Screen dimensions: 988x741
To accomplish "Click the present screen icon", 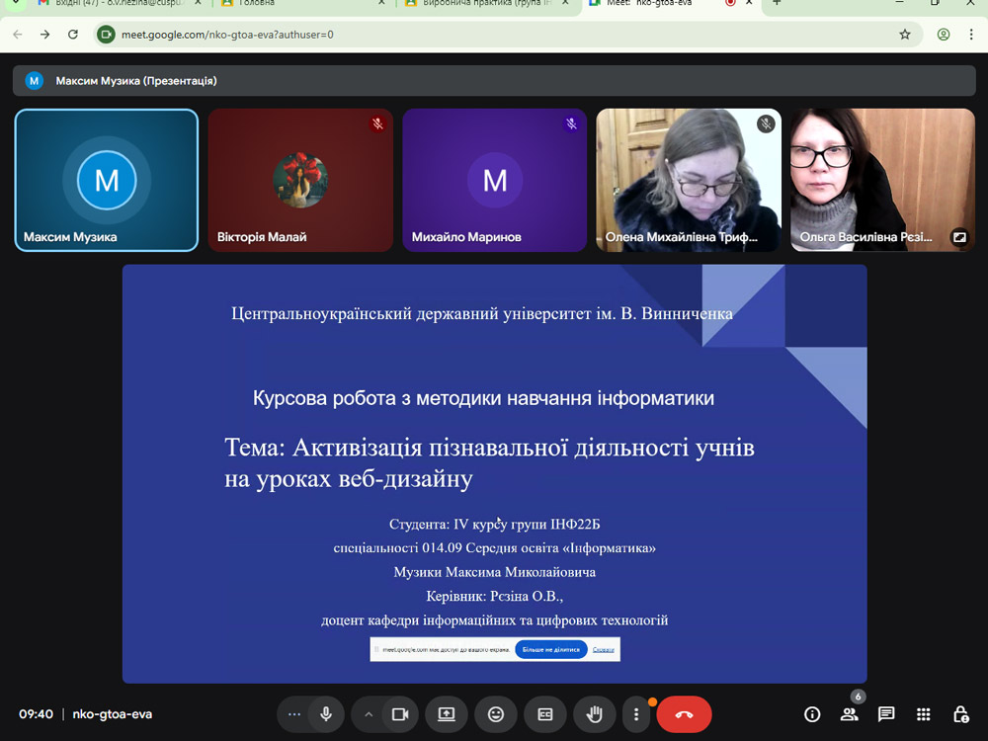I will pos(447,714).
